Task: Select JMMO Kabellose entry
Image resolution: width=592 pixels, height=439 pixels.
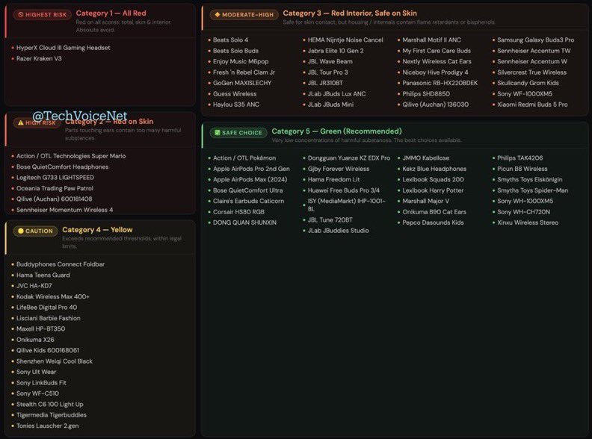Action: click(x=426, y=158)
